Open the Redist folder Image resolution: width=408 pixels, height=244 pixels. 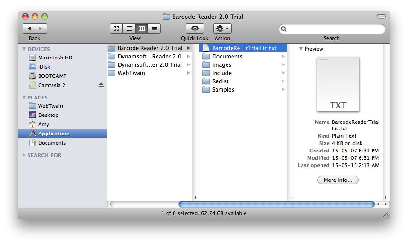243,81
